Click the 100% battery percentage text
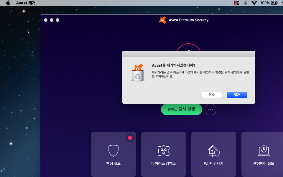 coord(265,3)
